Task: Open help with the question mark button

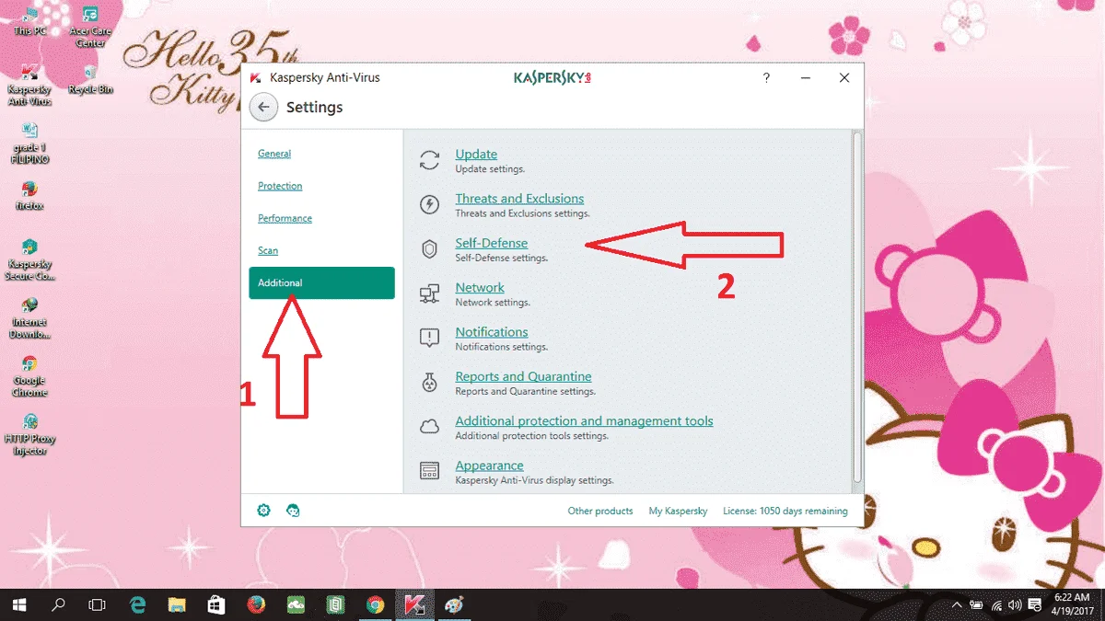Action: click(x=766, y=78)
